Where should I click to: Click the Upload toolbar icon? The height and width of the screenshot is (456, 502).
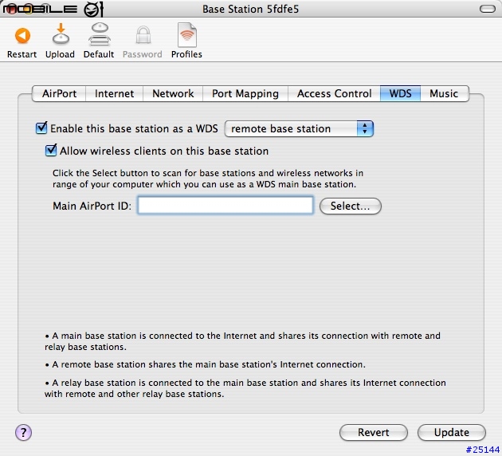pos(61,34)
